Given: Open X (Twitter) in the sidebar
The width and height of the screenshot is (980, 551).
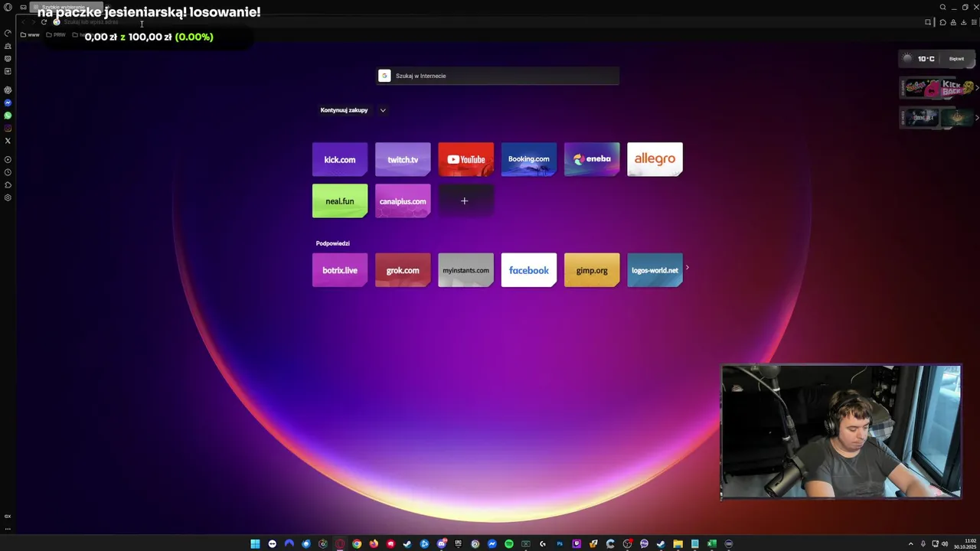Looking at the screenshot, I should point(8,141).
